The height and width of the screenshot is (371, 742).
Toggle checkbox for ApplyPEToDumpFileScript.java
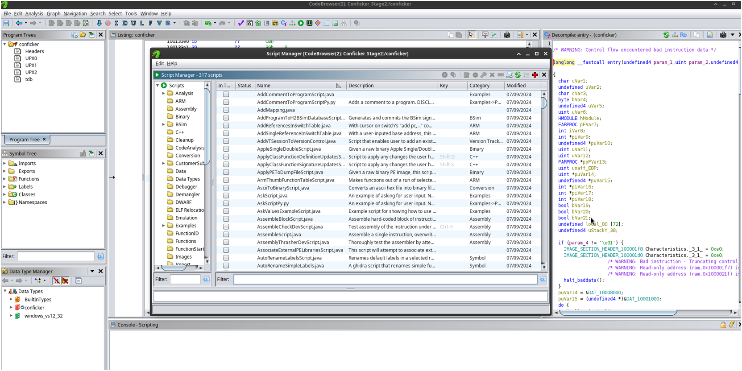pos(226,172)
